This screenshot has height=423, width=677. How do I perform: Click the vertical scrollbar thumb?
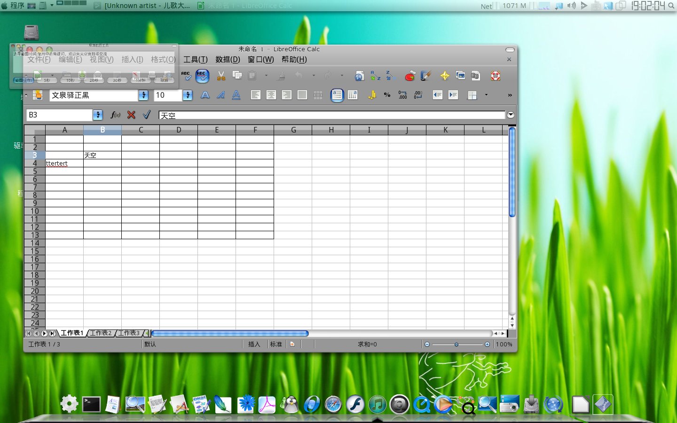(512, 172)
